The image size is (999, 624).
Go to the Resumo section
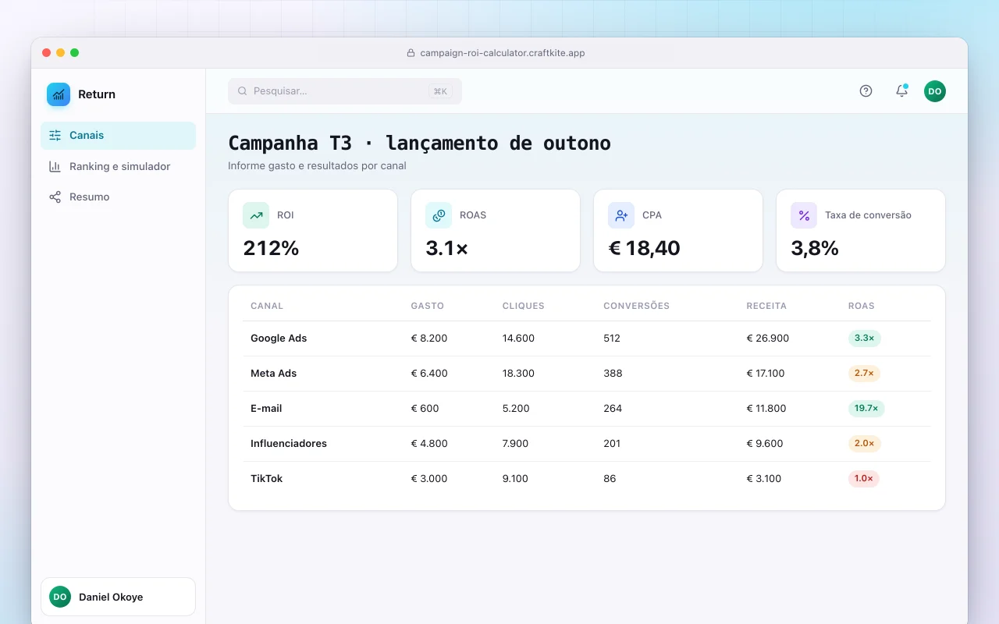tap(118, 197)
